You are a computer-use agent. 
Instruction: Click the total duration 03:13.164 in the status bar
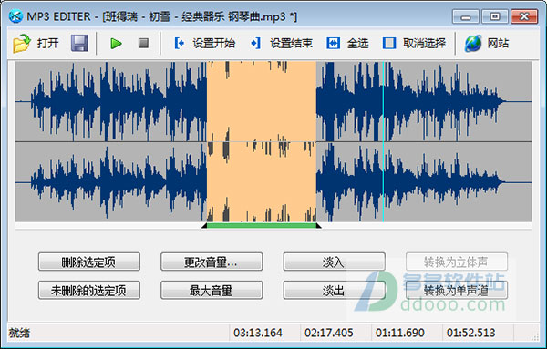click(x=258, y=333)
